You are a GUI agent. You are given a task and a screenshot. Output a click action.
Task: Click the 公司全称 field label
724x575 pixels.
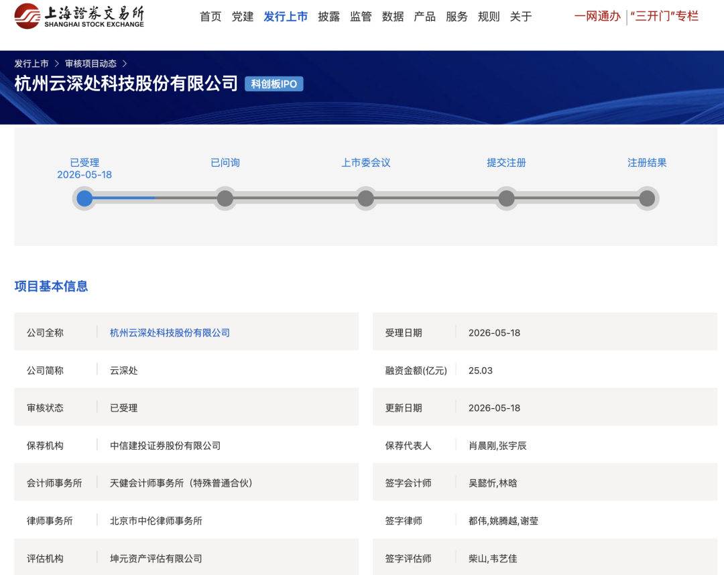point(46,332)
